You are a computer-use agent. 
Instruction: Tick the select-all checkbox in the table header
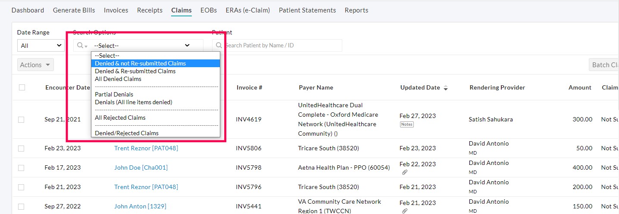[22, 87]
